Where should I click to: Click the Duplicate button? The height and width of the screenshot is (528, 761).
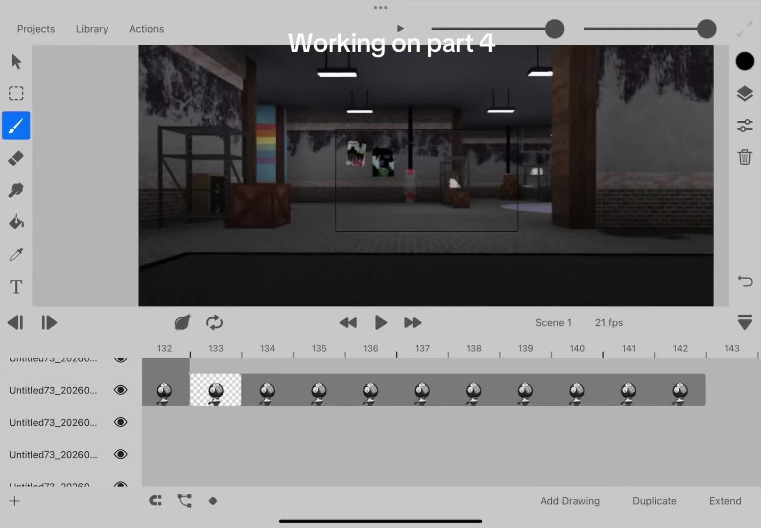click(x=654, y=501)
